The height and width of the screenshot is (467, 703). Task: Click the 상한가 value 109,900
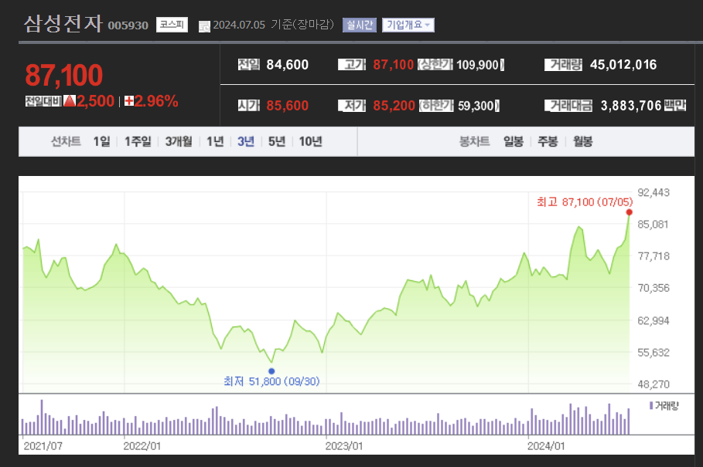[477, 66]
